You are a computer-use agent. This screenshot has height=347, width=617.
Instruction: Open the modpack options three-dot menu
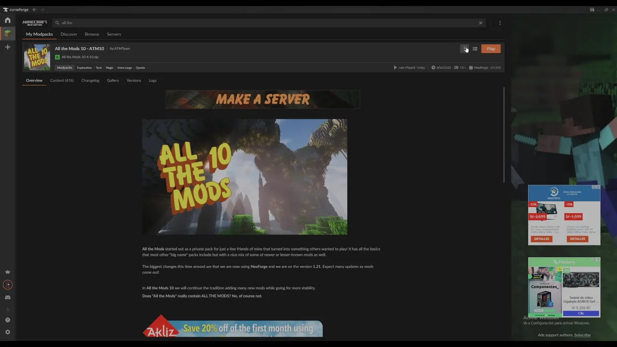click(x=465, y=49)
